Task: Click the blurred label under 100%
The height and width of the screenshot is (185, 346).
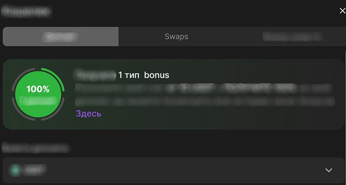Action: 37,99
